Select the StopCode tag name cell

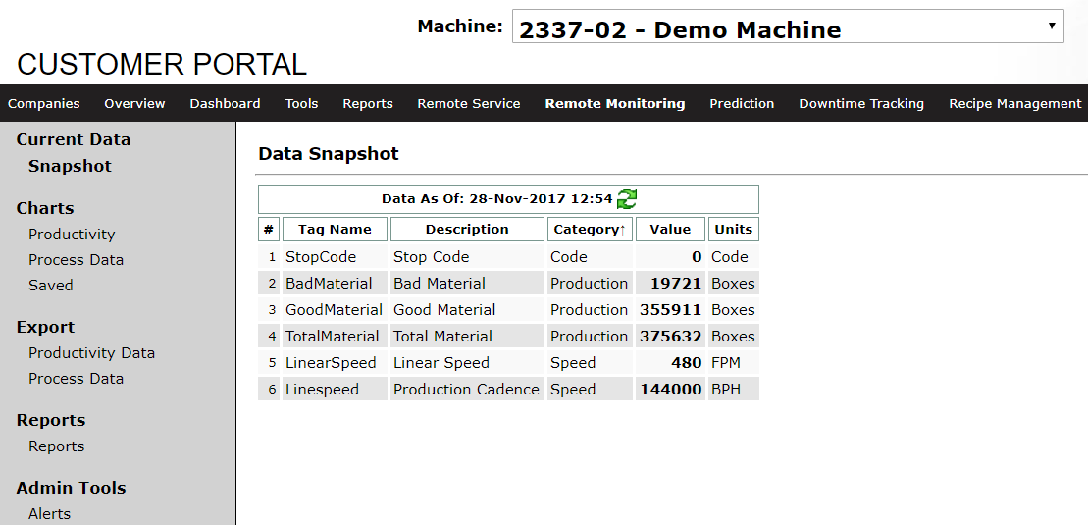(336, 257)
